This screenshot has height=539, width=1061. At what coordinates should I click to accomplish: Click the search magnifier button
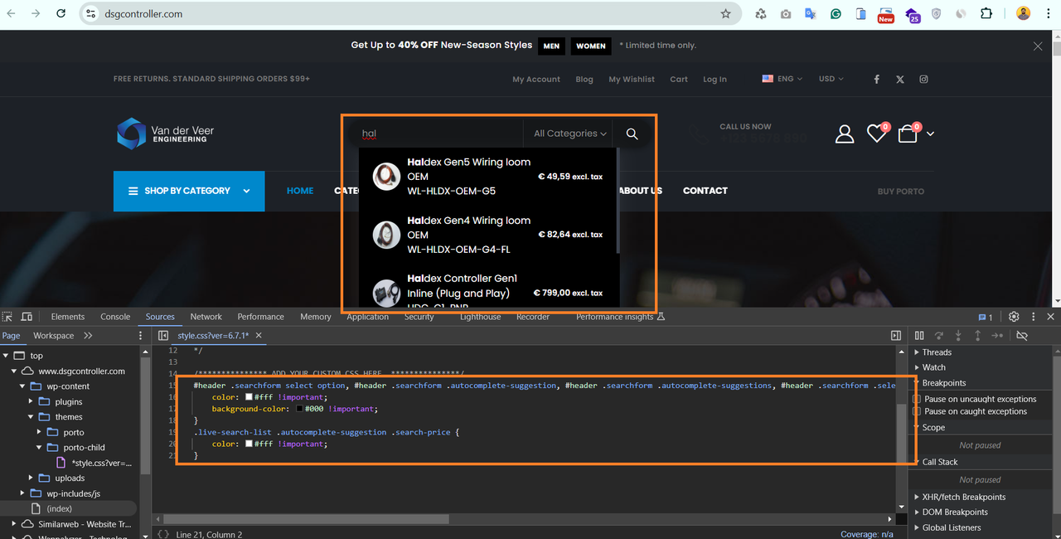(632, 134)
